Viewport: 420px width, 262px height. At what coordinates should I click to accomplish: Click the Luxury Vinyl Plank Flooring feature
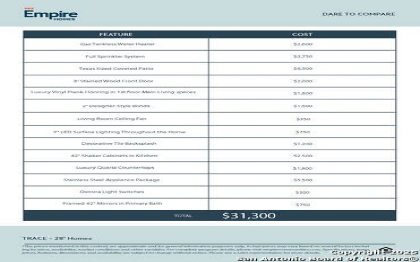pyautogui.click(x=113, y=92)
